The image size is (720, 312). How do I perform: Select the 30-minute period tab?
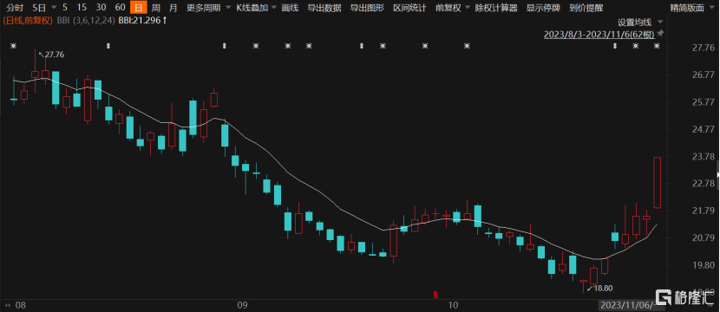(101, 8)
